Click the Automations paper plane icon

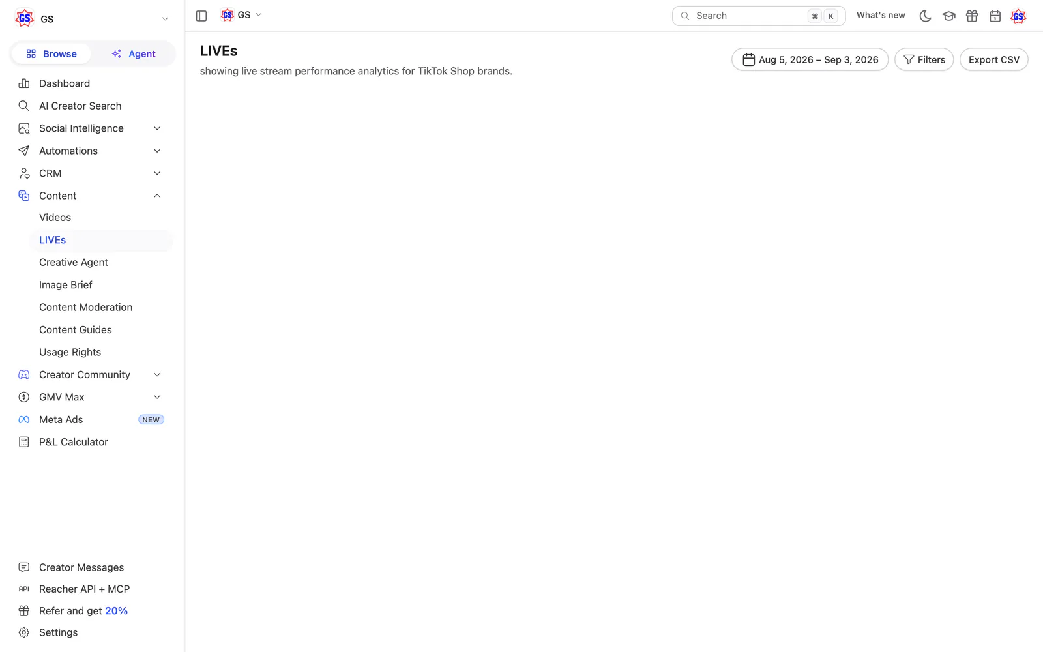[x=24, y=151]
